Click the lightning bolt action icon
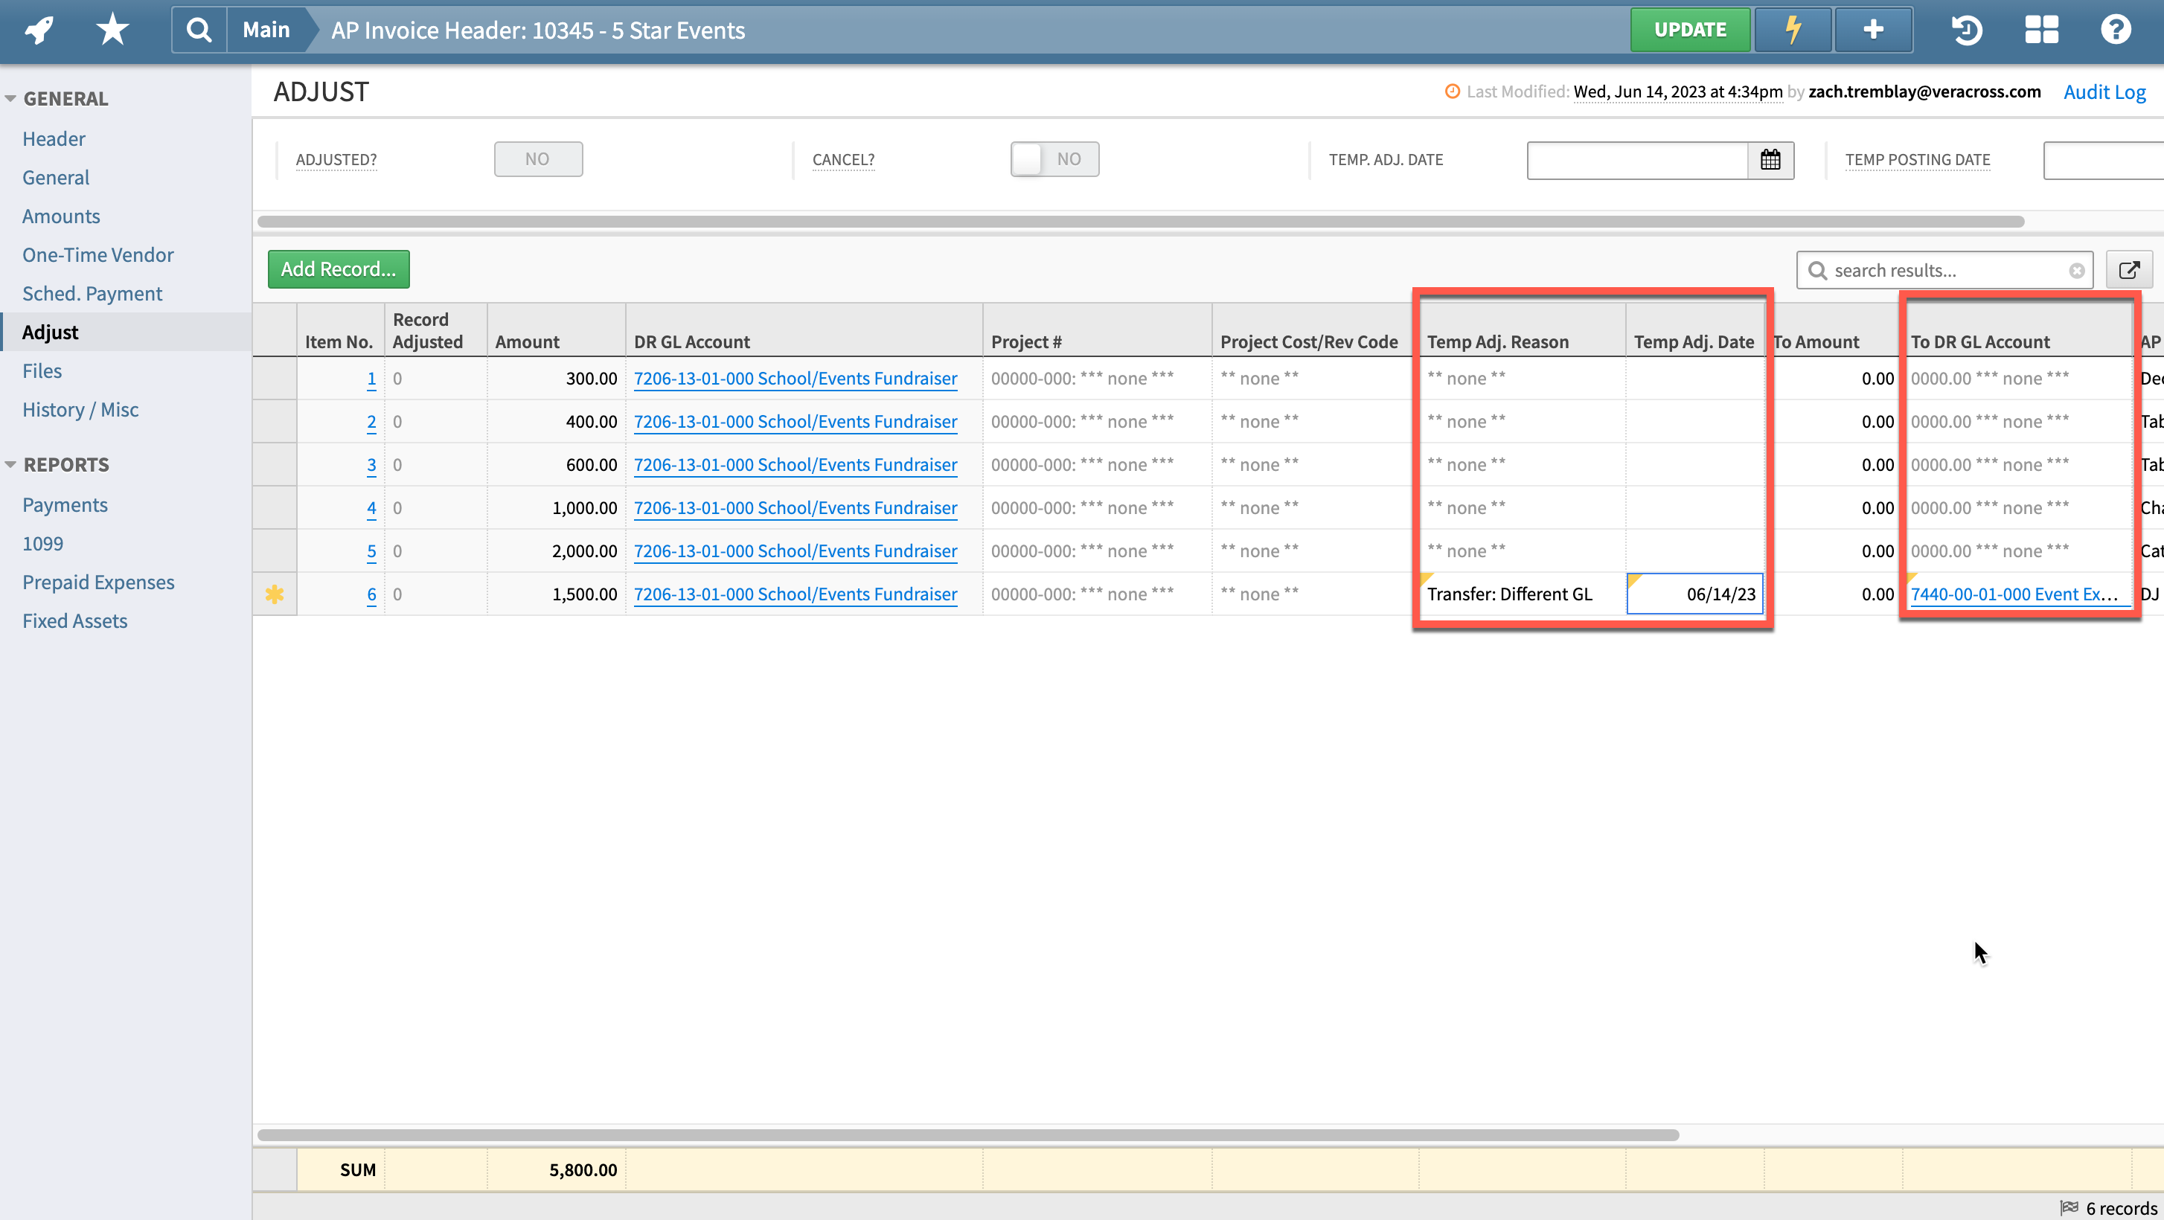The width and height of the screenshot is (2164, 1220). [1792, 30]
